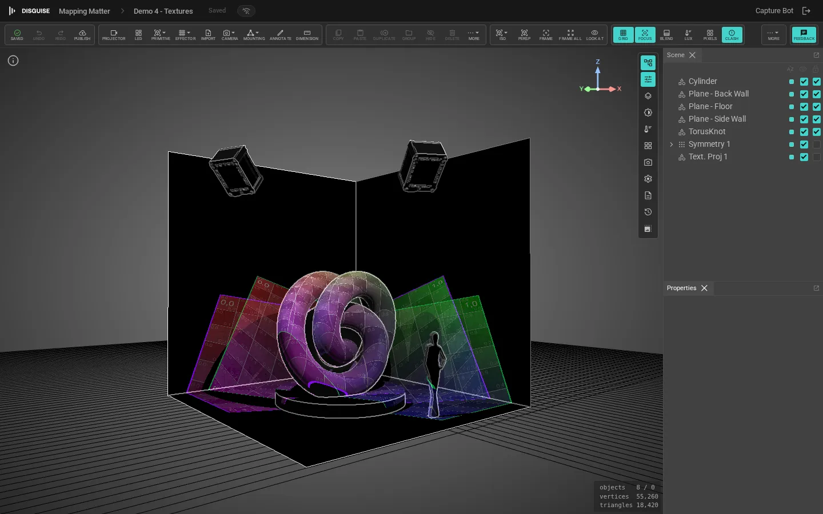823x514 pixels.
Task: Uncheck lock checkbox for Plane - Floor
Action: pyautogui.click(x=817, y=107)
